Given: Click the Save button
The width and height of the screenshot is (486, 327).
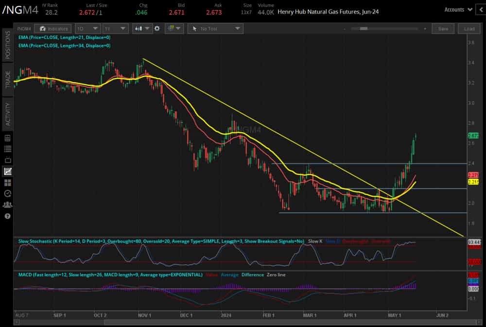Looking at the screenshot, I should (443, 29).
